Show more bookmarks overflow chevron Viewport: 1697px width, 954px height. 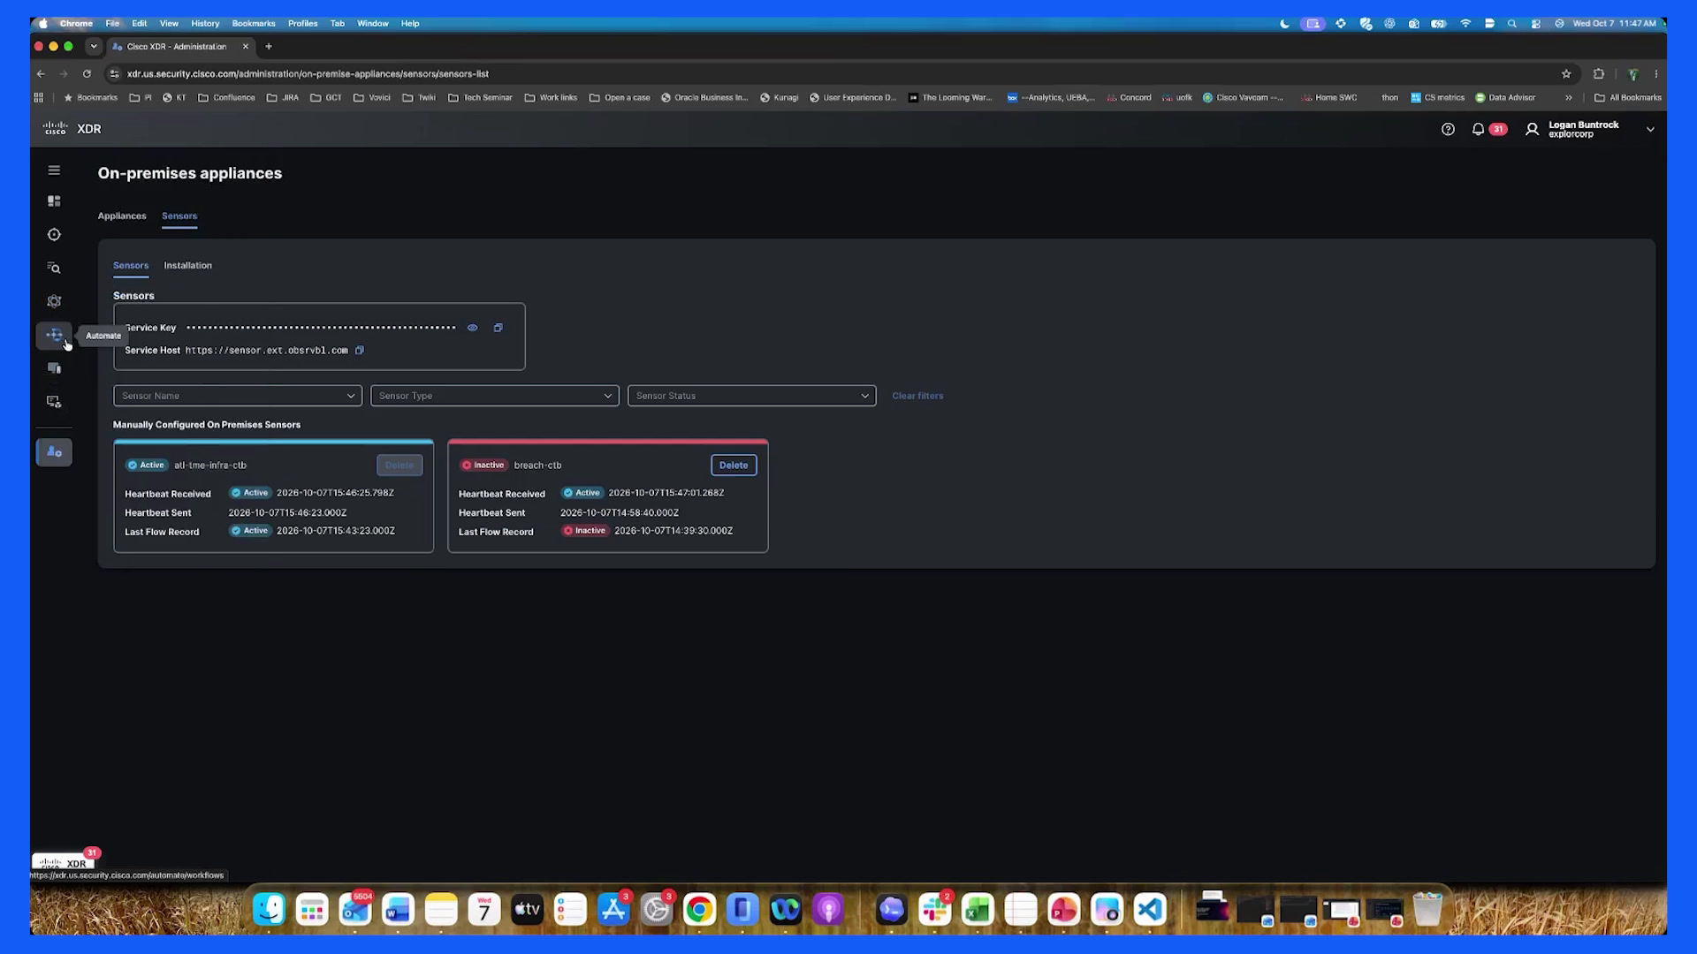pos(1569,98)
